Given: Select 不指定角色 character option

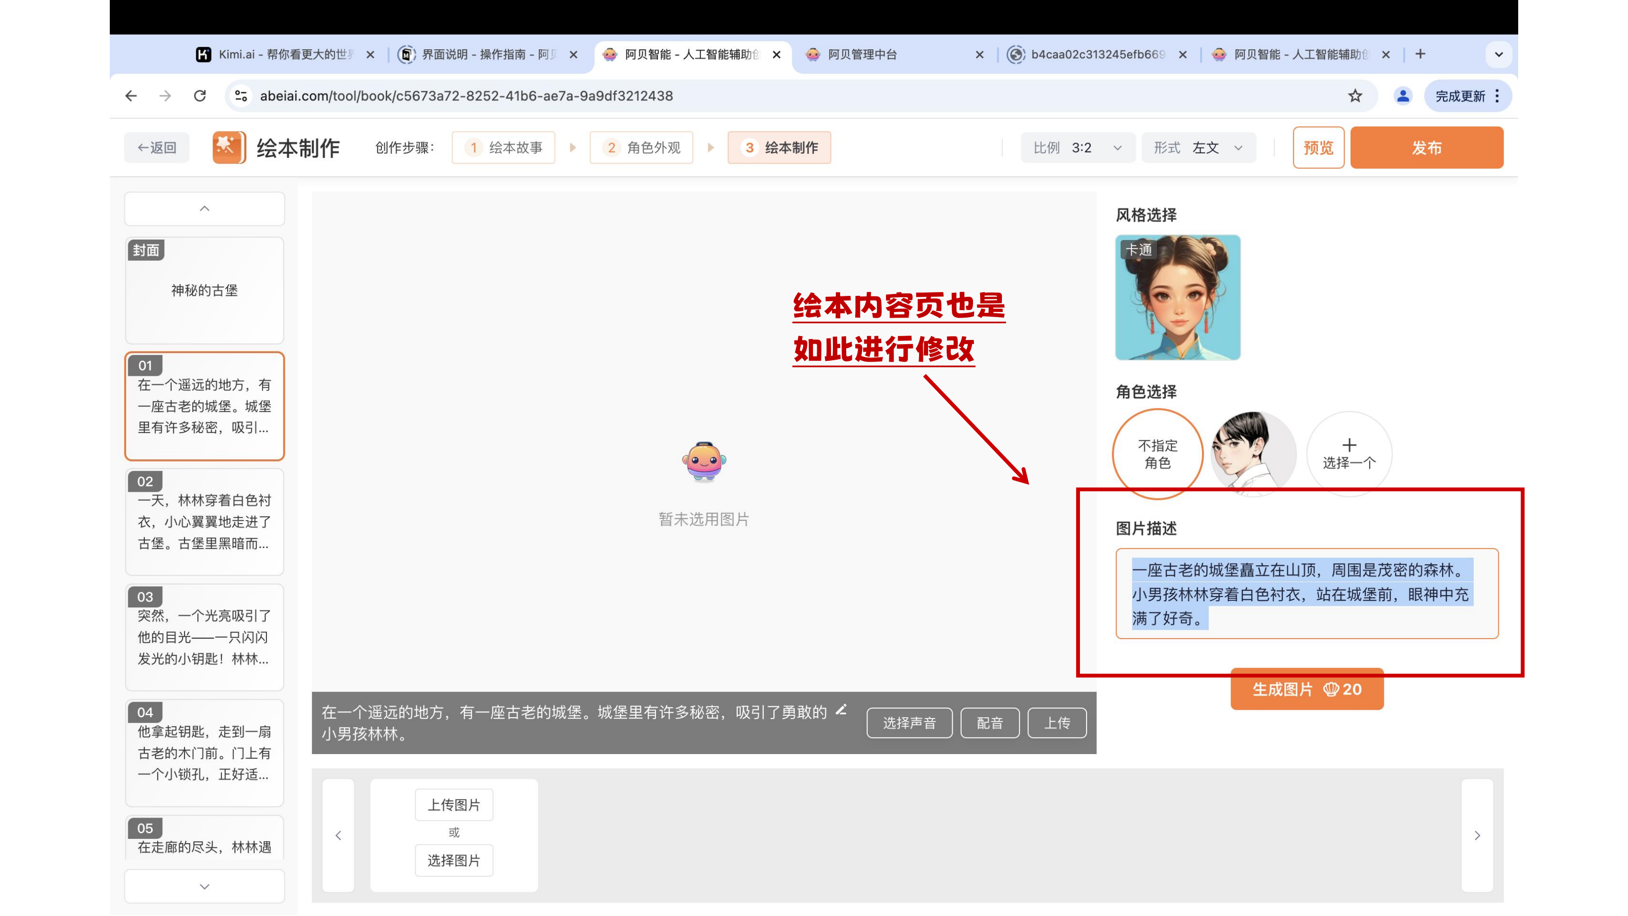Looking at the screenshot, I should click(x=1158, y=454).
